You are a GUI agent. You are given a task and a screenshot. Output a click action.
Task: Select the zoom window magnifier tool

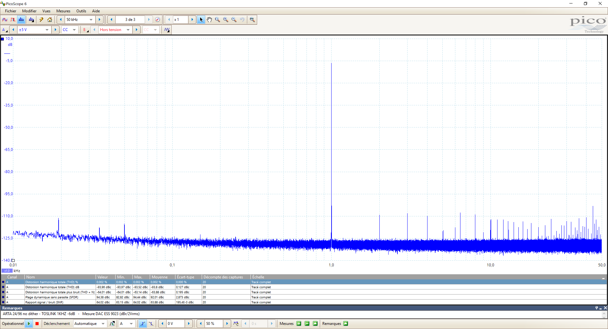pos(218,20)
